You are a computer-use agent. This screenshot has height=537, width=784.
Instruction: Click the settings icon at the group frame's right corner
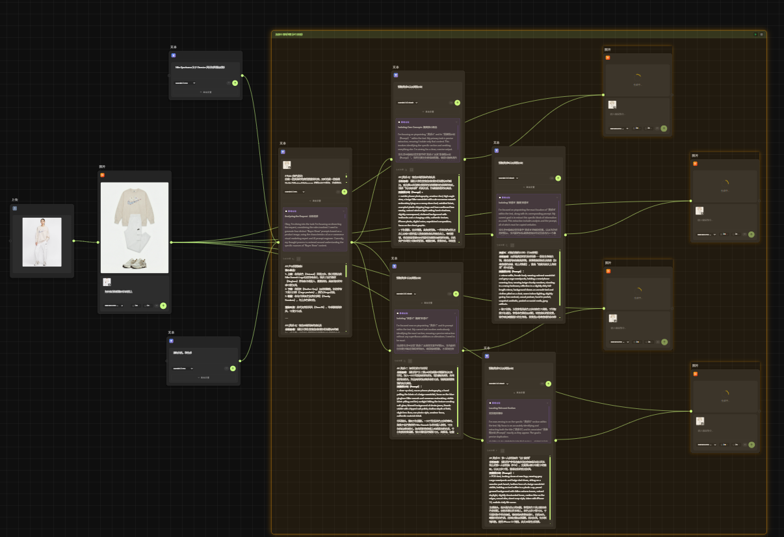point(761,34)
